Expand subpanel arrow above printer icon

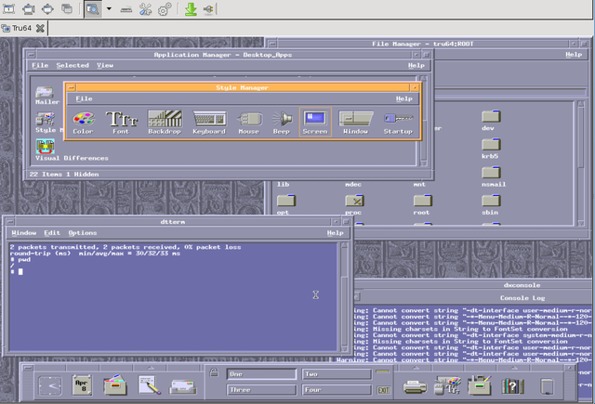tap(416, 368)
